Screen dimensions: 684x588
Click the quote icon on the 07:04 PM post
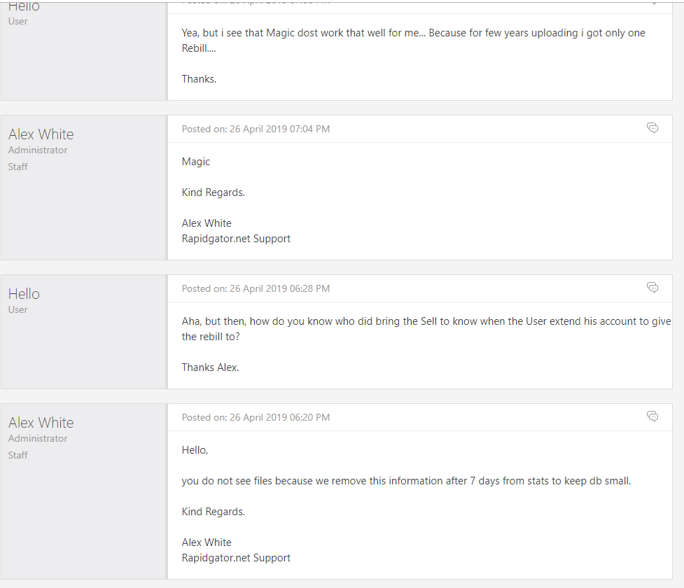652,128
